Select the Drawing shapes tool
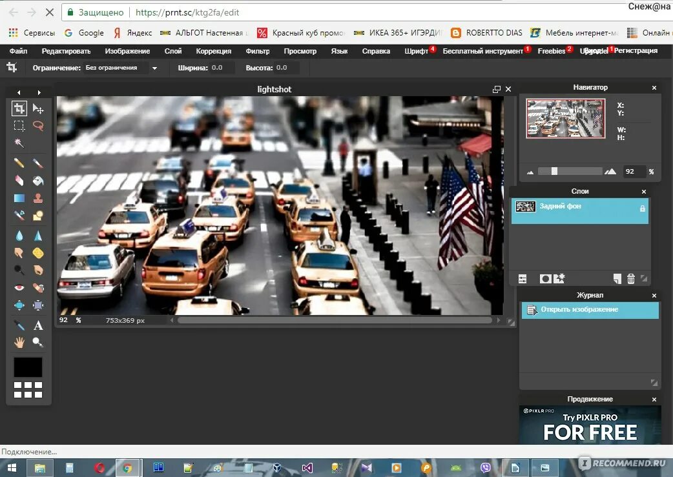 coord(38,216)
